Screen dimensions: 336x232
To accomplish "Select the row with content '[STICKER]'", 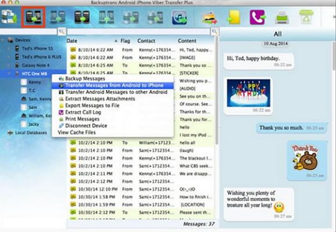I will [x=141, y=73].
